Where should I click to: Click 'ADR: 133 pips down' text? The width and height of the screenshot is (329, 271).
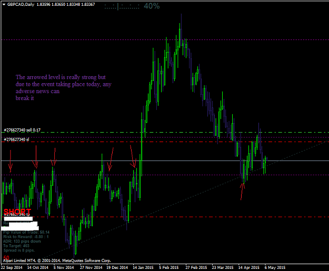point(22,241)
